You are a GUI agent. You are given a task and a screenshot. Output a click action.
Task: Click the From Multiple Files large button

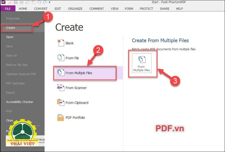pos(142,63)
